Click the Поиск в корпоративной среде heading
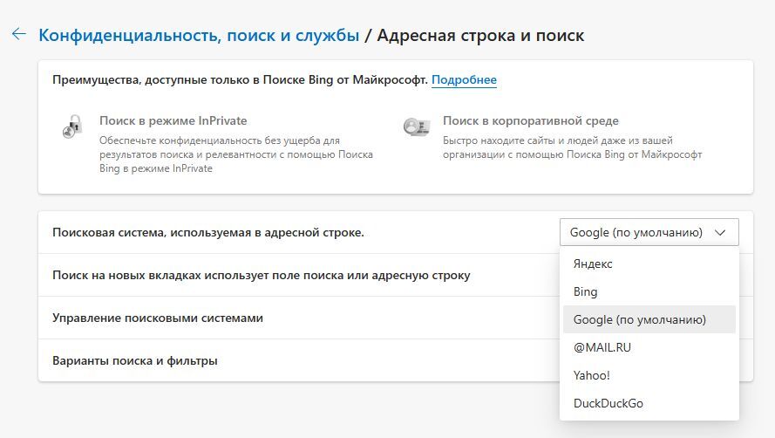 [530, 120]
